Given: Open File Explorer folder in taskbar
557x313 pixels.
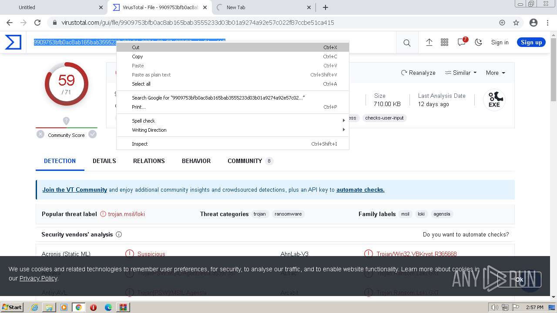Looking at the screenshot, I should 49,307.
